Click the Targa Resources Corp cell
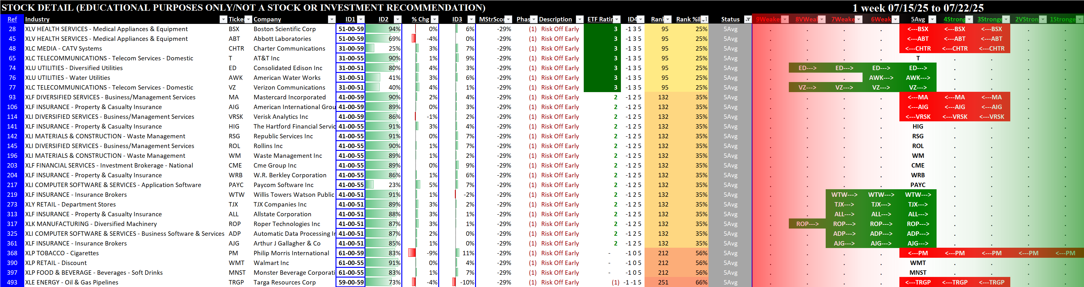1084x287 pixels. (x=284, y=282)
